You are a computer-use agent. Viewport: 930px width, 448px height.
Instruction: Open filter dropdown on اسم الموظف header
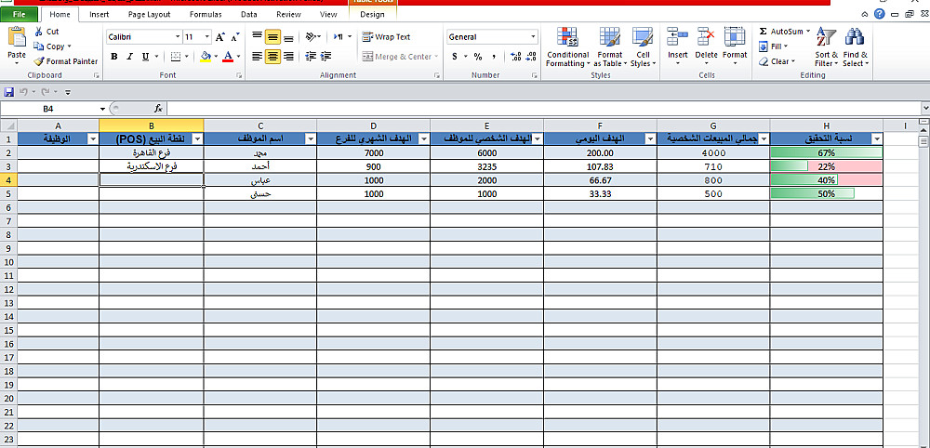310,138
